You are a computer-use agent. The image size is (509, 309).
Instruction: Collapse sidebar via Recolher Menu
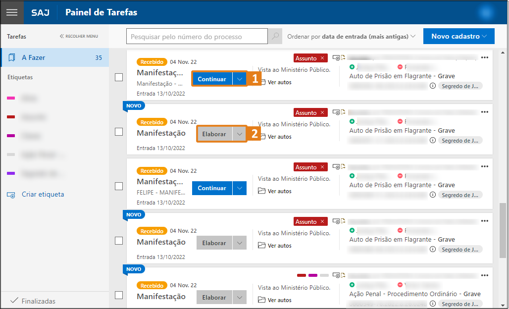tap(79, 36)
